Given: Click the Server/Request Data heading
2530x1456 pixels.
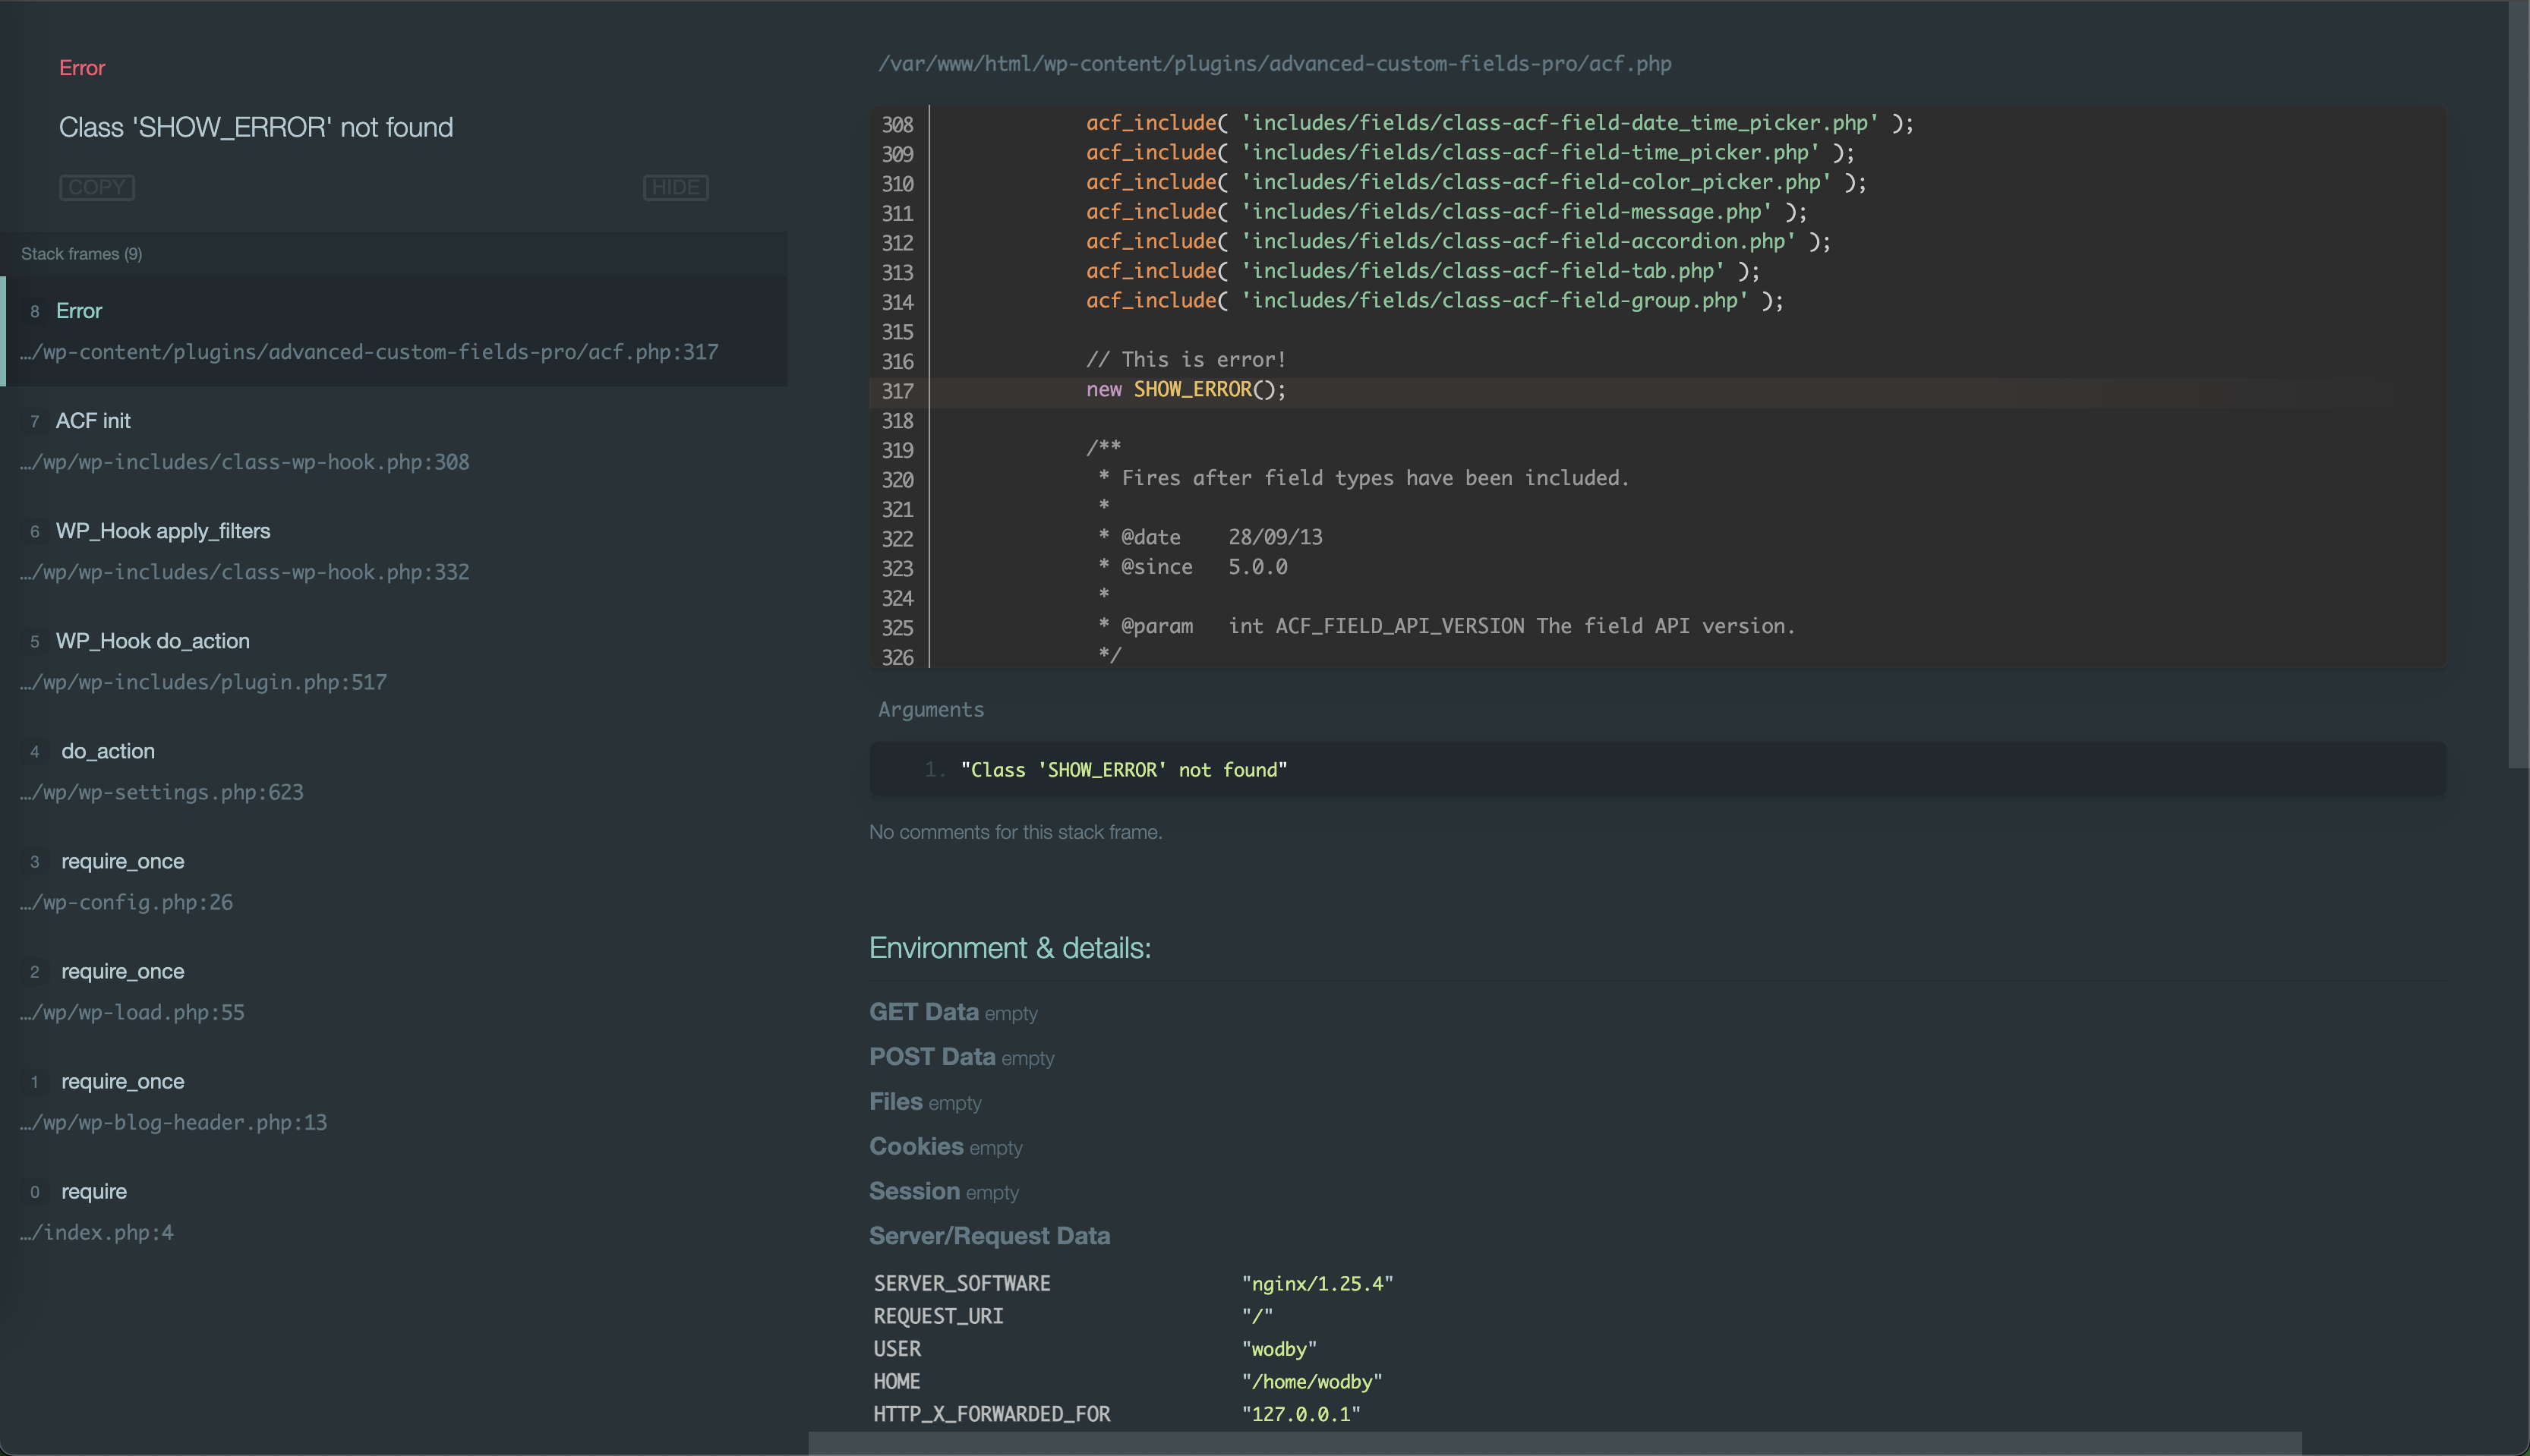Looking at the screenshot, I should pyautogui.click(x=989, y=1236).
